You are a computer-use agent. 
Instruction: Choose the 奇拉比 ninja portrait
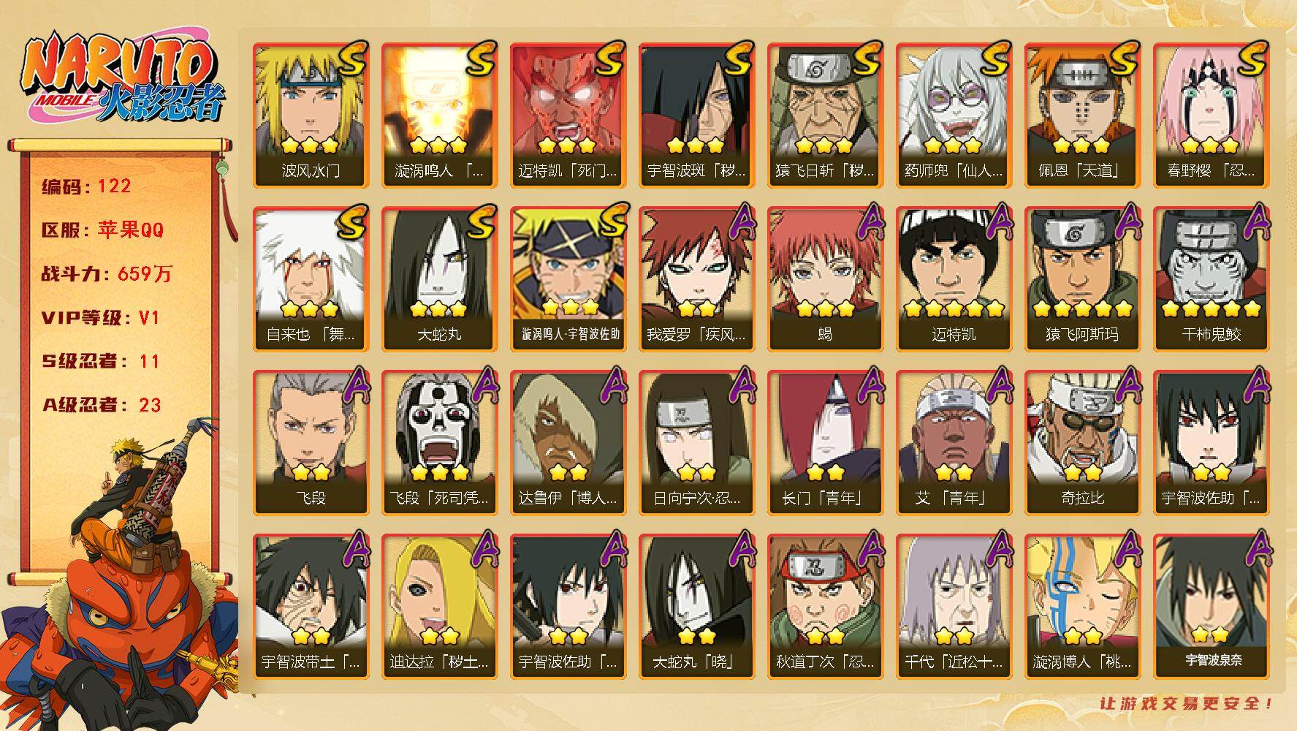[1083, 443]
